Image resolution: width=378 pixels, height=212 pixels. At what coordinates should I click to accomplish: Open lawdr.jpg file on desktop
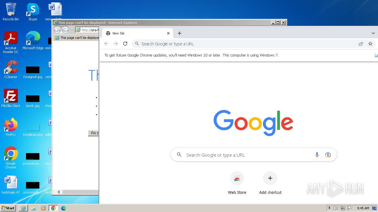pyautogui.click(x=33, y=101)
